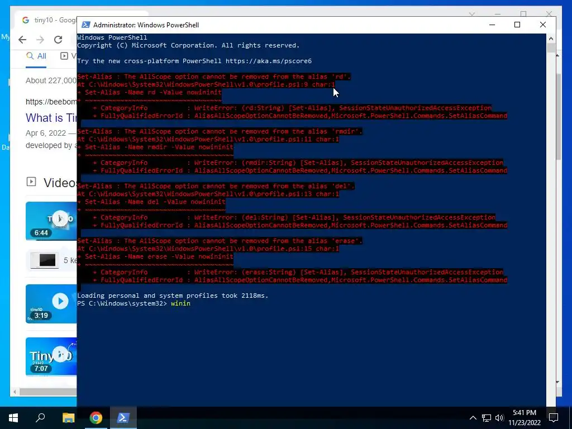Click the Chrome page vertical scrollbar
Viewport: 572px width, 429px height.
tap(558, 117)
